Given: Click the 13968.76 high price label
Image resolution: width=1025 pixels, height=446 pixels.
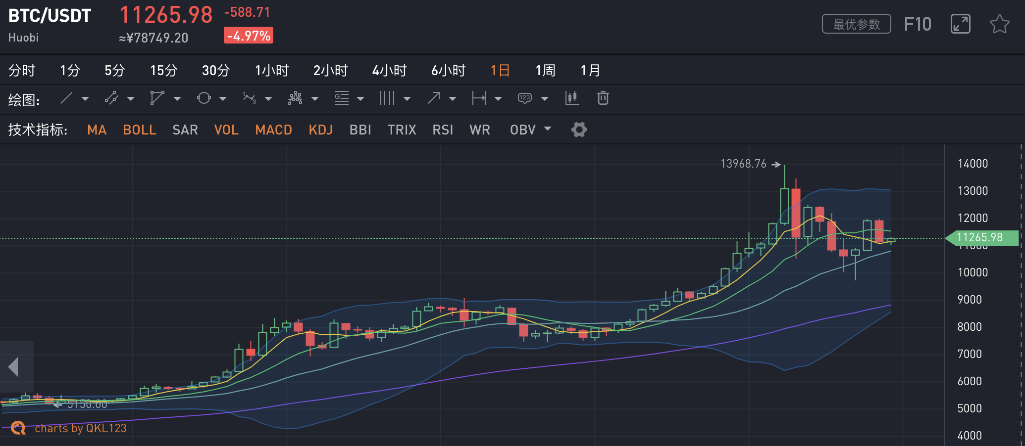Looking at the screenshot, I should [743, 164].
